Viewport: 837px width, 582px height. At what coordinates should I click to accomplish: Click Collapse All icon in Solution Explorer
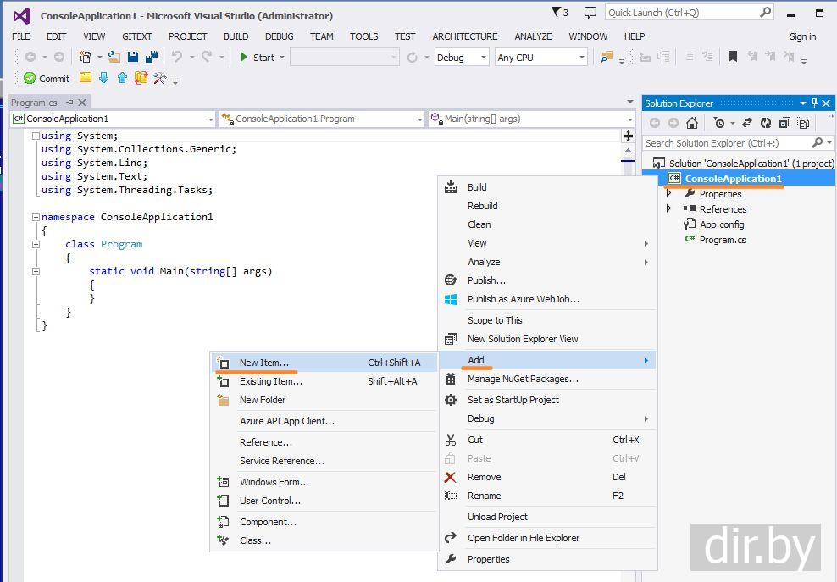(784, 123)
